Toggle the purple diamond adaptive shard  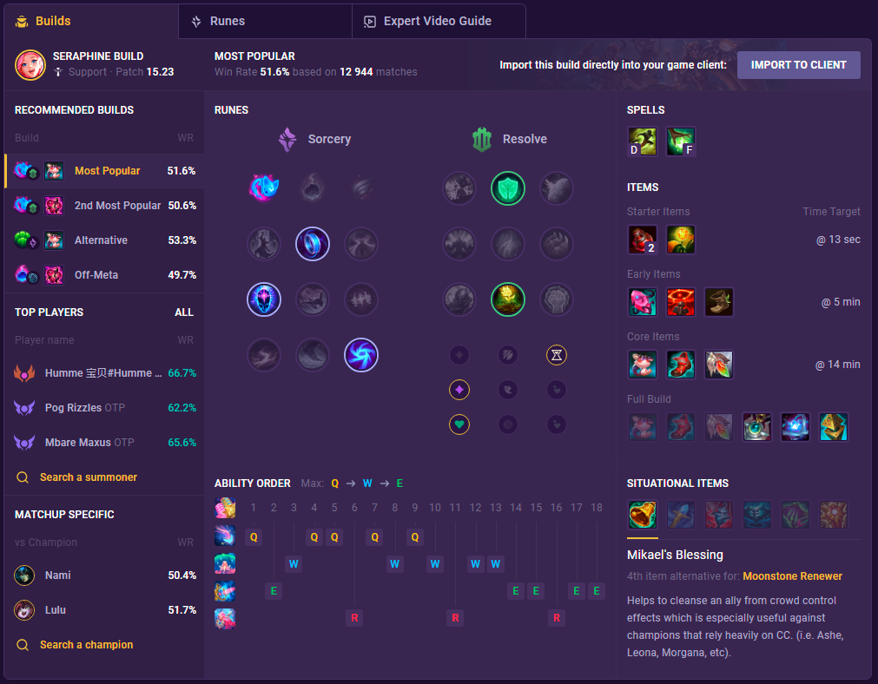[x=459, y=390]
